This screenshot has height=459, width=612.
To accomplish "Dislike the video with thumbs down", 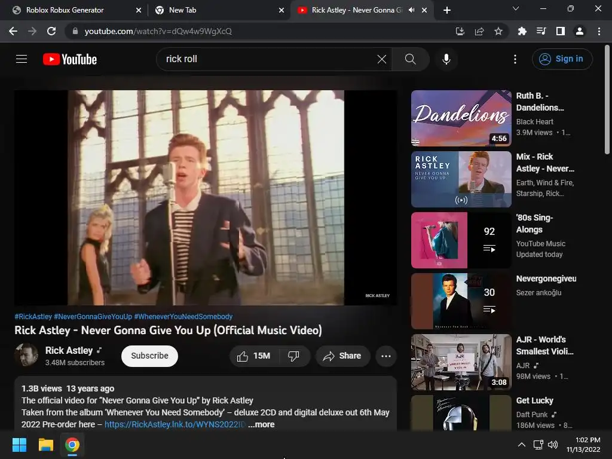I will tap(293, 356).
